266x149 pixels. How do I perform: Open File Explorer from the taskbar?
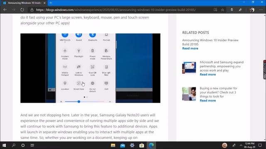coord(113,145)
